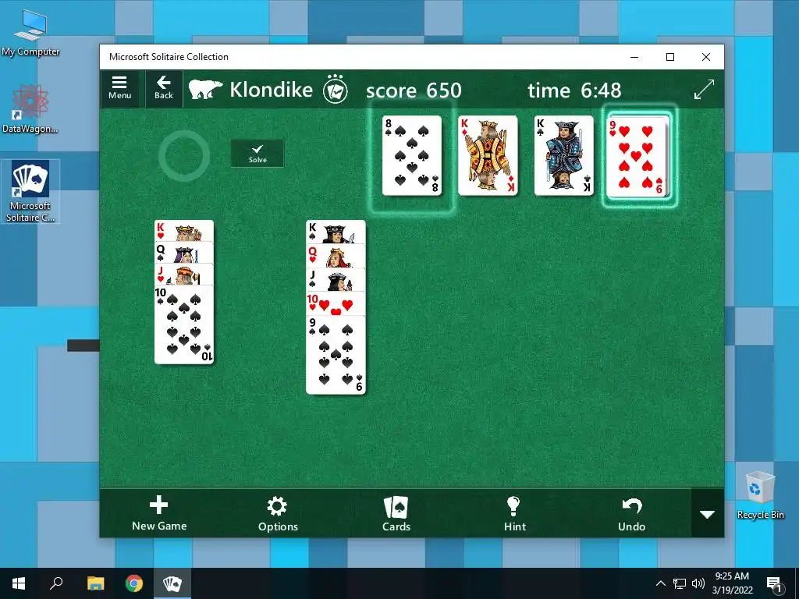Click the empty stock pile circle

[184, 156]
